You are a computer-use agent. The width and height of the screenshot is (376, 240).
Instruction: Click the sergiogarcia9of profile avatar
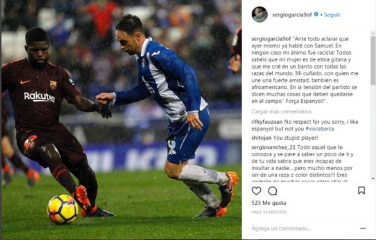click(x=259, y=14)
